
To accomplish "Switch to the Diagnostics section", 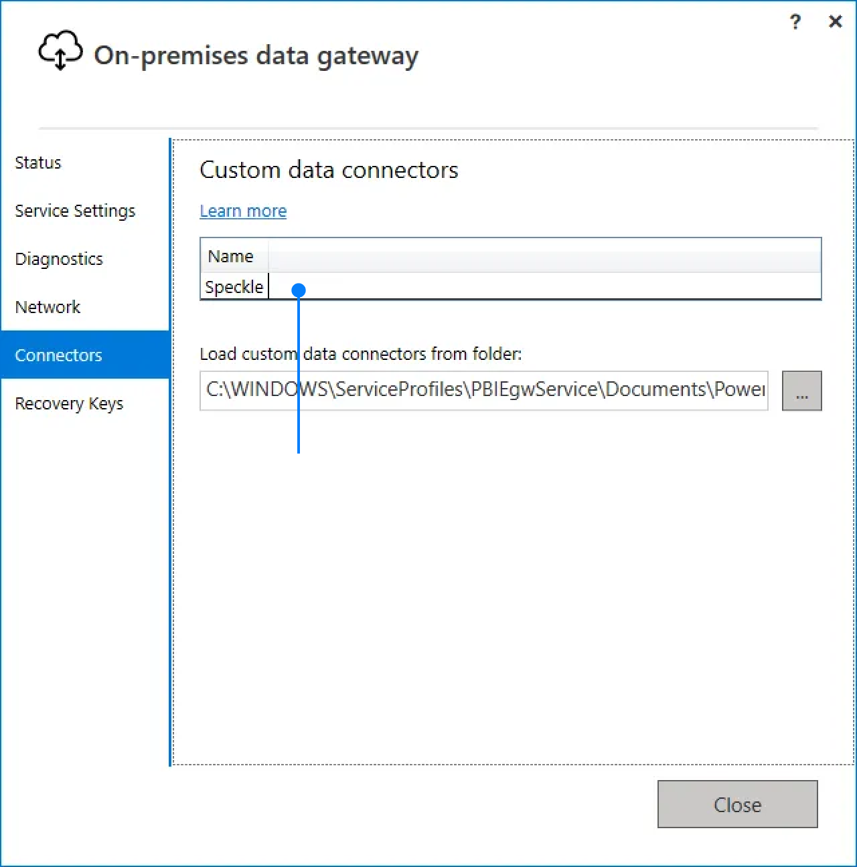I will point(59,259).
